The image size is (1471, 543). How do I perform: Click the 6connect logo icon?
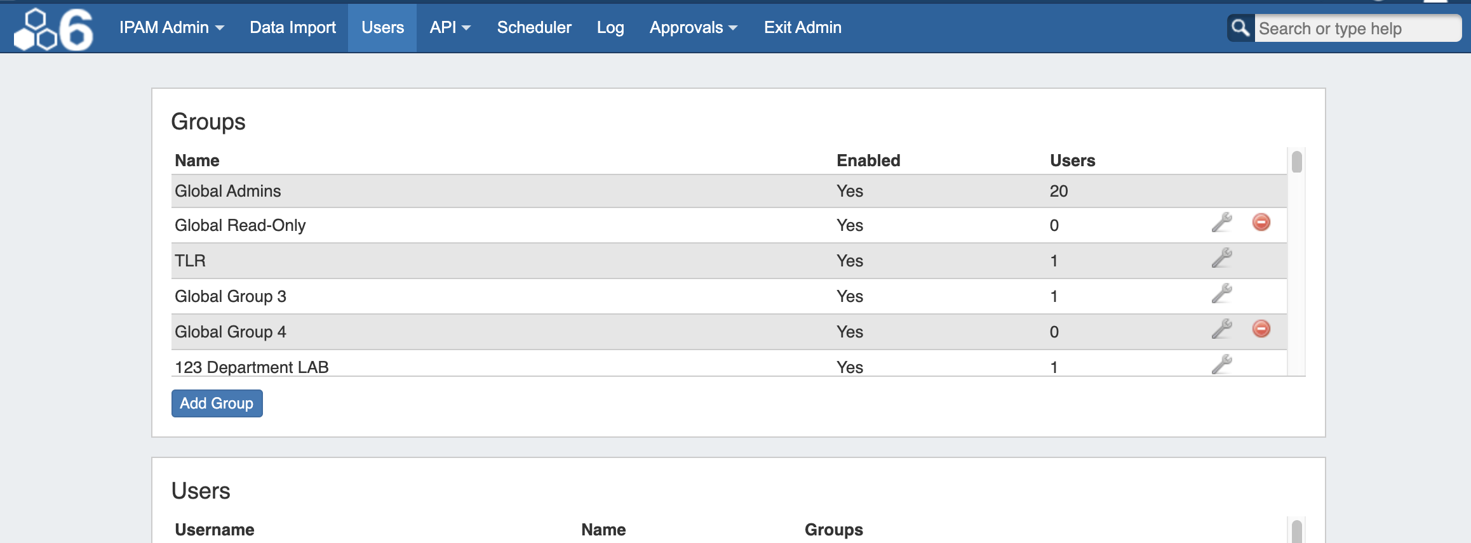click(x=53, y=29)
